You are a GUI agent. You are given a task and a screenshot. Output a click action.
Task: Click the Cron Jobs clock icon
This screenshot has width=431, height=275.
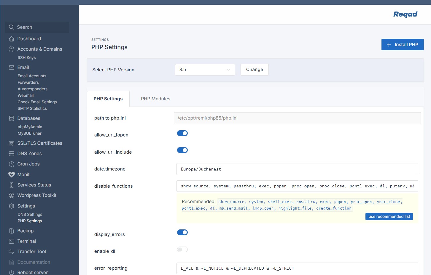click(12, 164)
